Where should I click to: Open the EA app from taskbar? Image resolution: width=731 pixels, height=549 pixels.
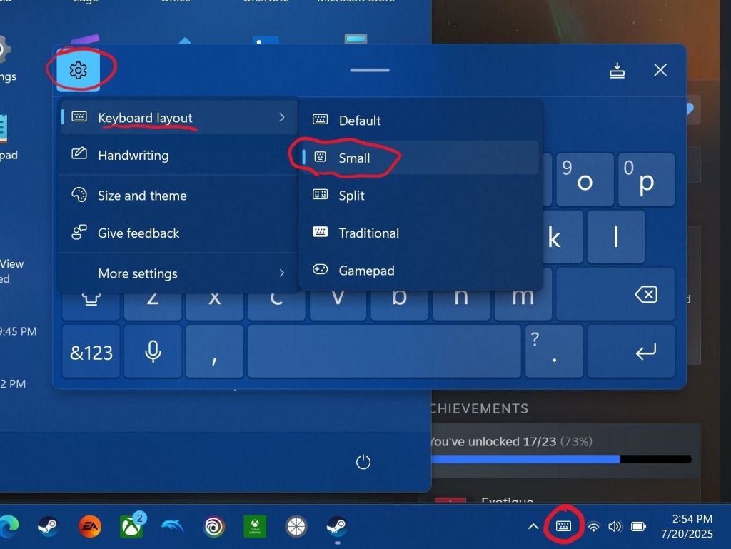point(90,527)
